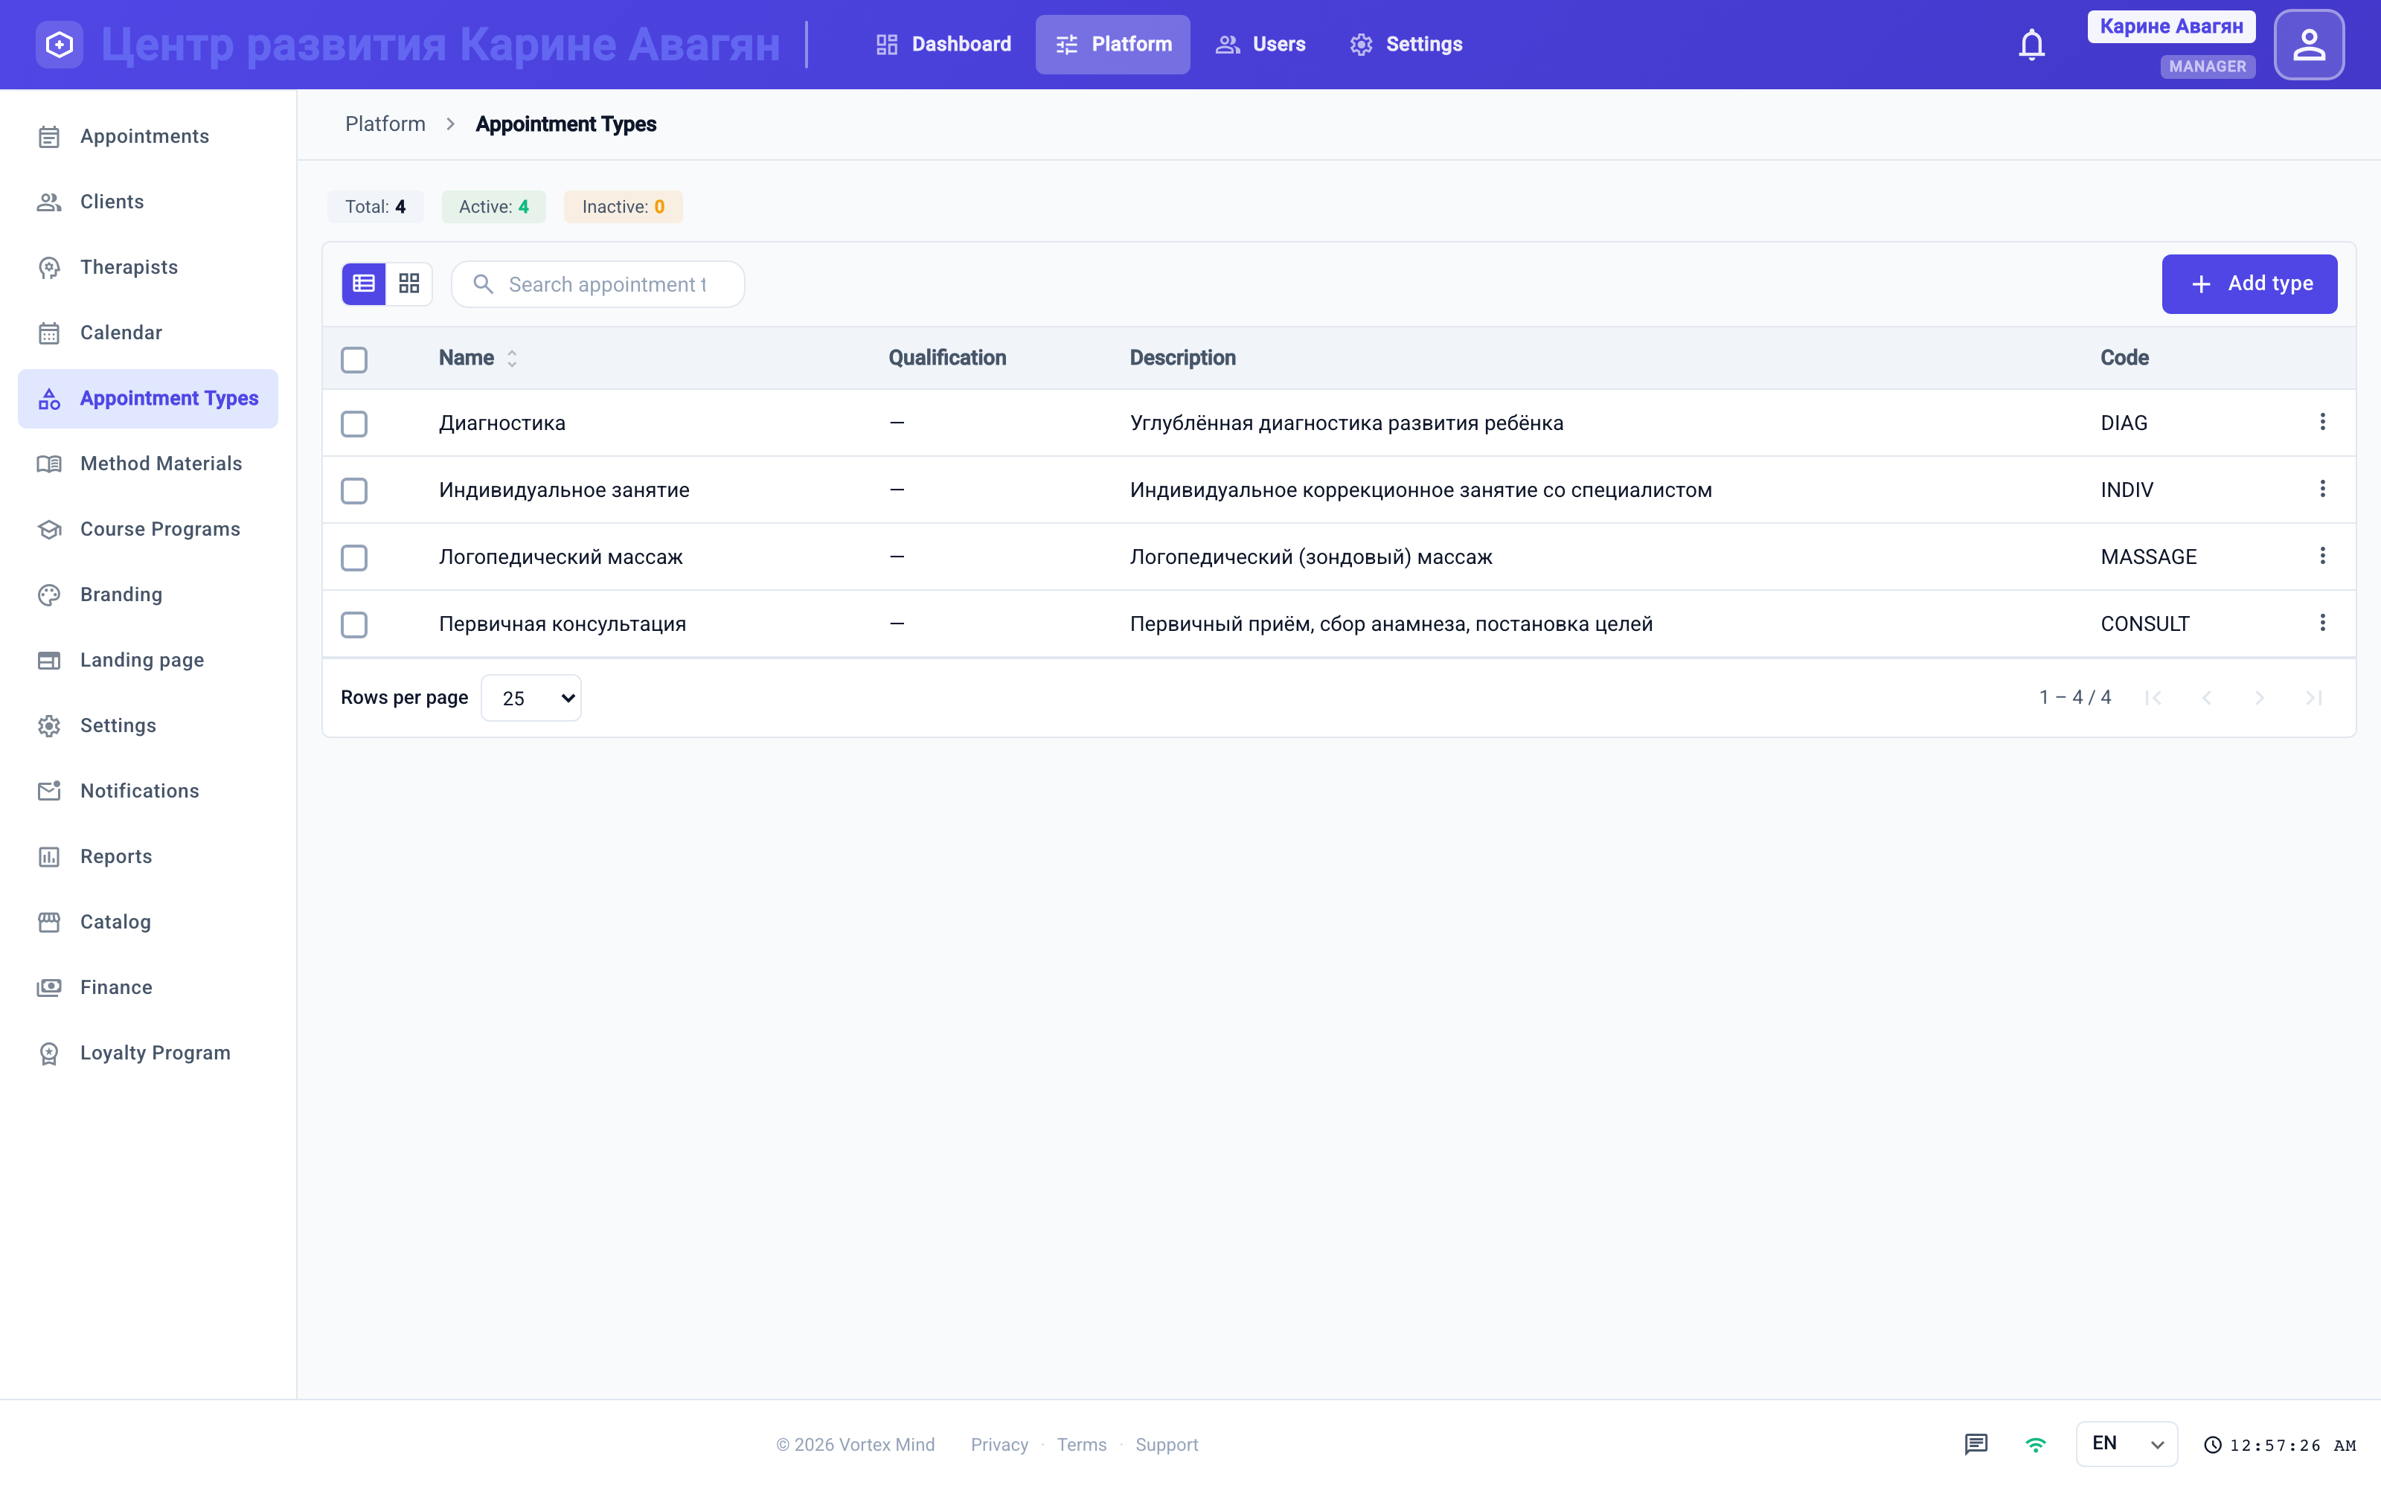Viewport: 2381px width, 1488px height.
Task: Click the CONSULT code cell
Action: click(2145, 624)
